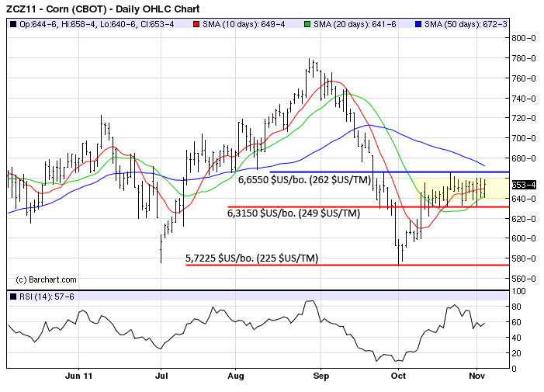Click the thick blue resistance line
544x392 pixels.
pos(390,172)
